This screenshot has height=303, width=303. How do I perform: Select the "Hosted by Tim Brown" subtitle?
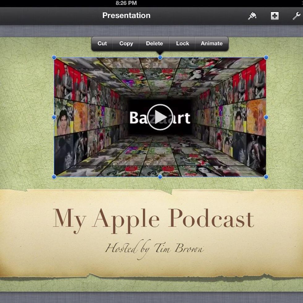coord(154,248)
